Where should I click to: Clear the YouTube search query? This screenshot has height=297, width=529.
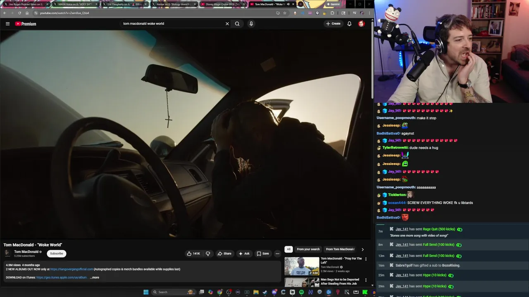(x=227, y=24)
